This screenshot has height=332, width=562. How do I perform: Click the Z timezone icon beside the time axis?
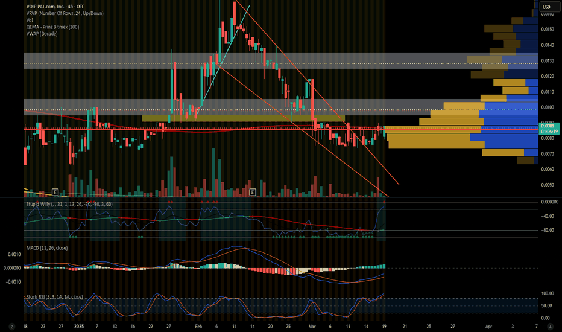12,327
